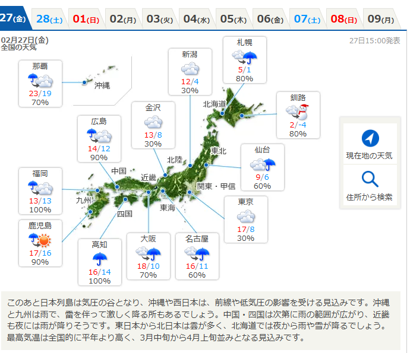Switch to the 05(木) tab
Viewport: 410px width, 353px height.
coord(234,19)
